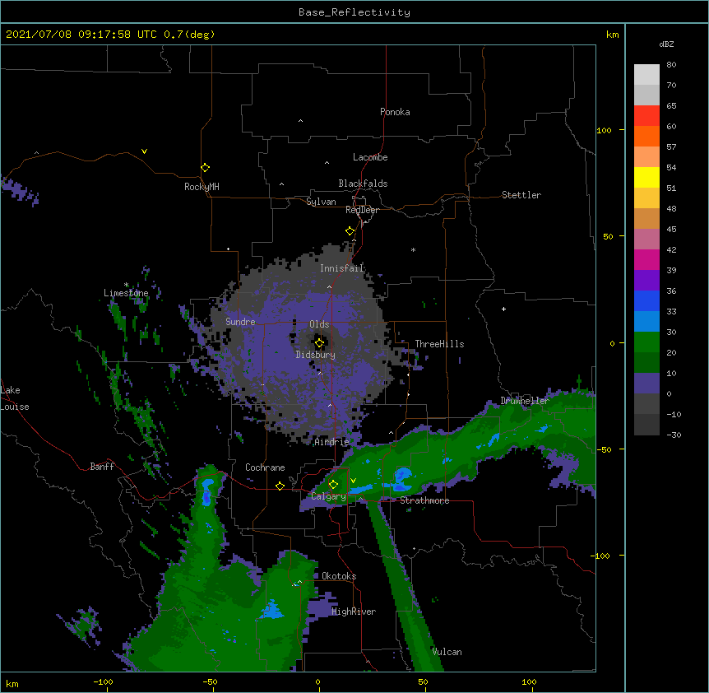Click the Olds label
The height and width of the screenshot is (693, 709).
(319, 324)
